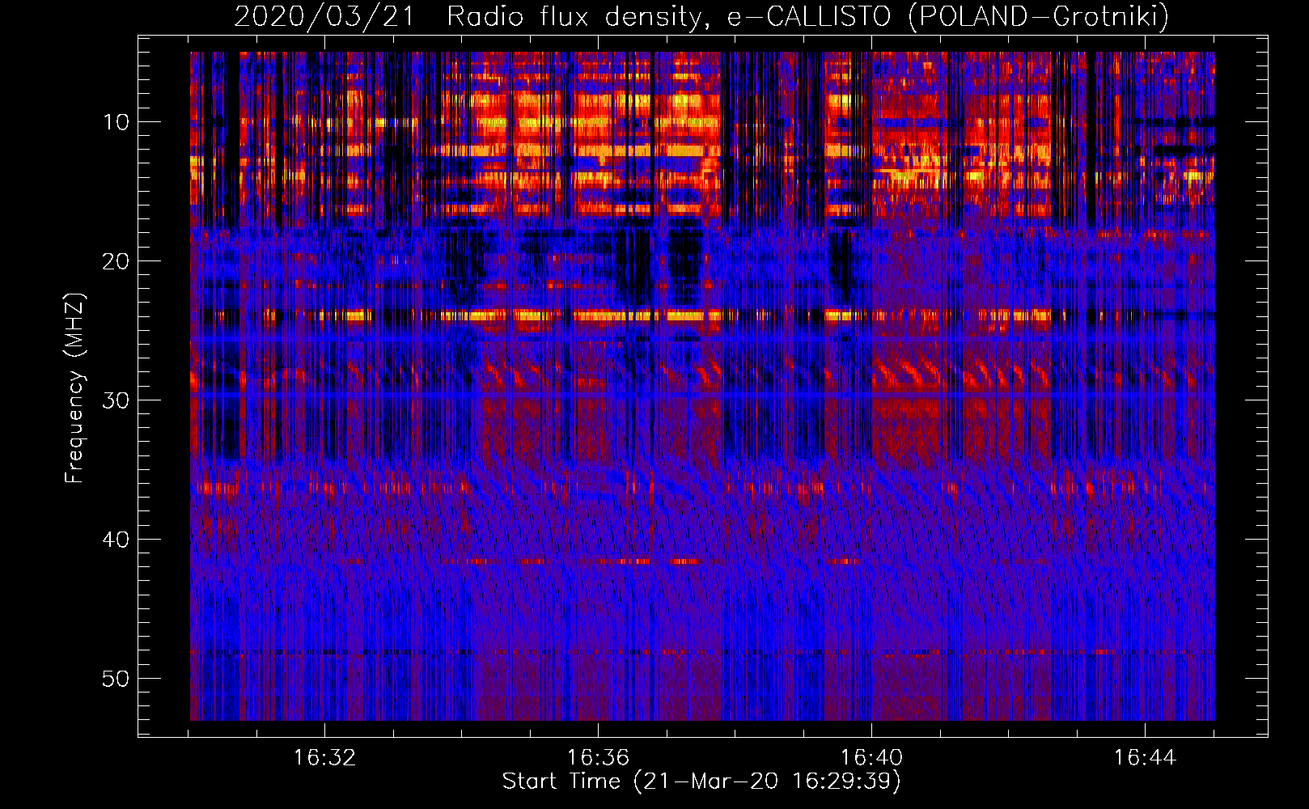The width and height of the screenshot is (1309, 809).
Task: Click the 20 MHz frequency tick label
Action: click(x=116, y=261)
